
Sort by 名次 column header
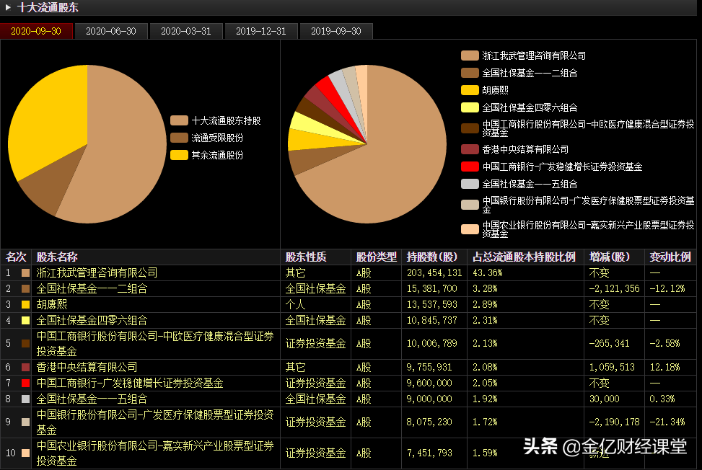[16, 257]
